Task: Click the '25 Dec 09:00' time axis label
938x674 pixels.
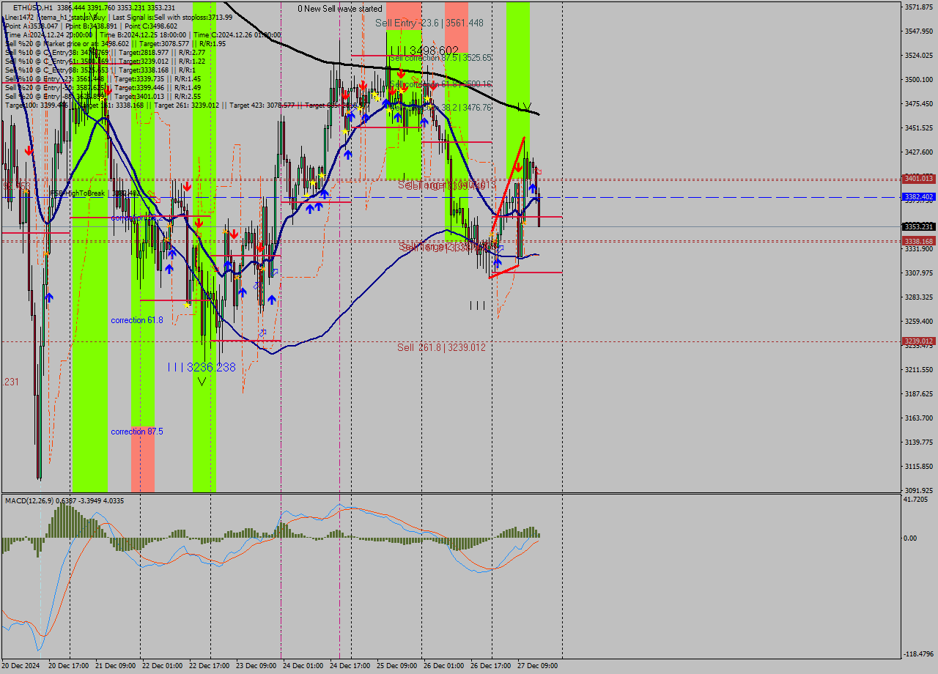Action: coord(396,666)
